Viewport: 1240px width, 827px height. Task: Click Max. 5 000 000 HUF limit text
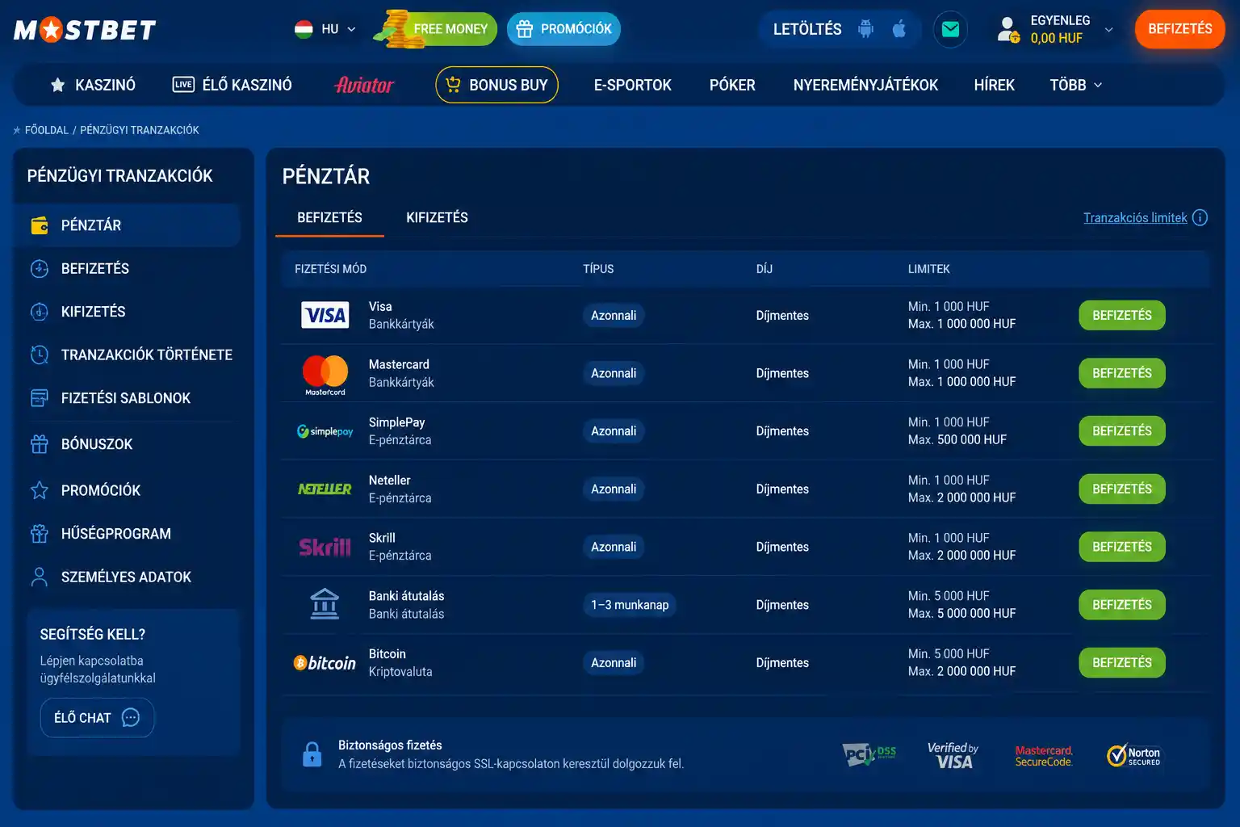point(961,614)
